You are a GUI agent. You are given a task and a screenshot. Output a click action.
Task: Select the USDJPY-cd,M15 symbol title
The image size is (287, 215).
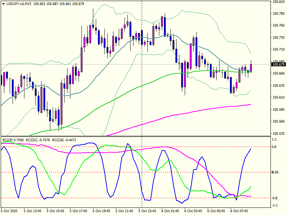pos(19,4)
